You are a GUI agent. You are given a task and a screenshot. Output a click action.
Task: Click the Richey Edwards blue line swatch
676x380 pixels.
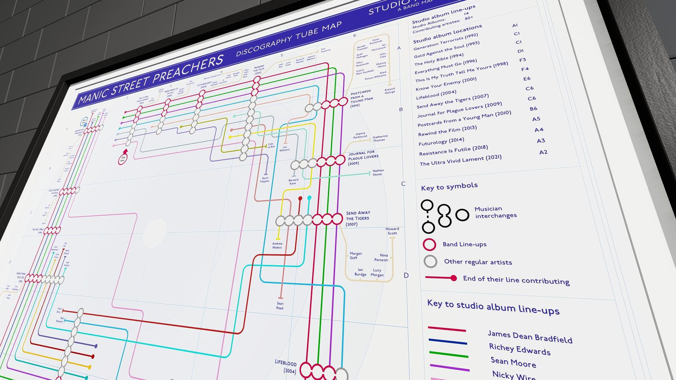tap(448, 342)
